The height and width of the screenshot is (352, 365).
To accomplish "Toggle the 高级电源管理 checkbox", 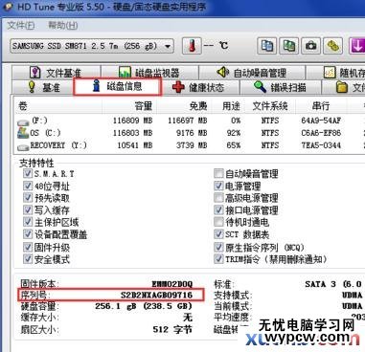I will coord(218,198).
